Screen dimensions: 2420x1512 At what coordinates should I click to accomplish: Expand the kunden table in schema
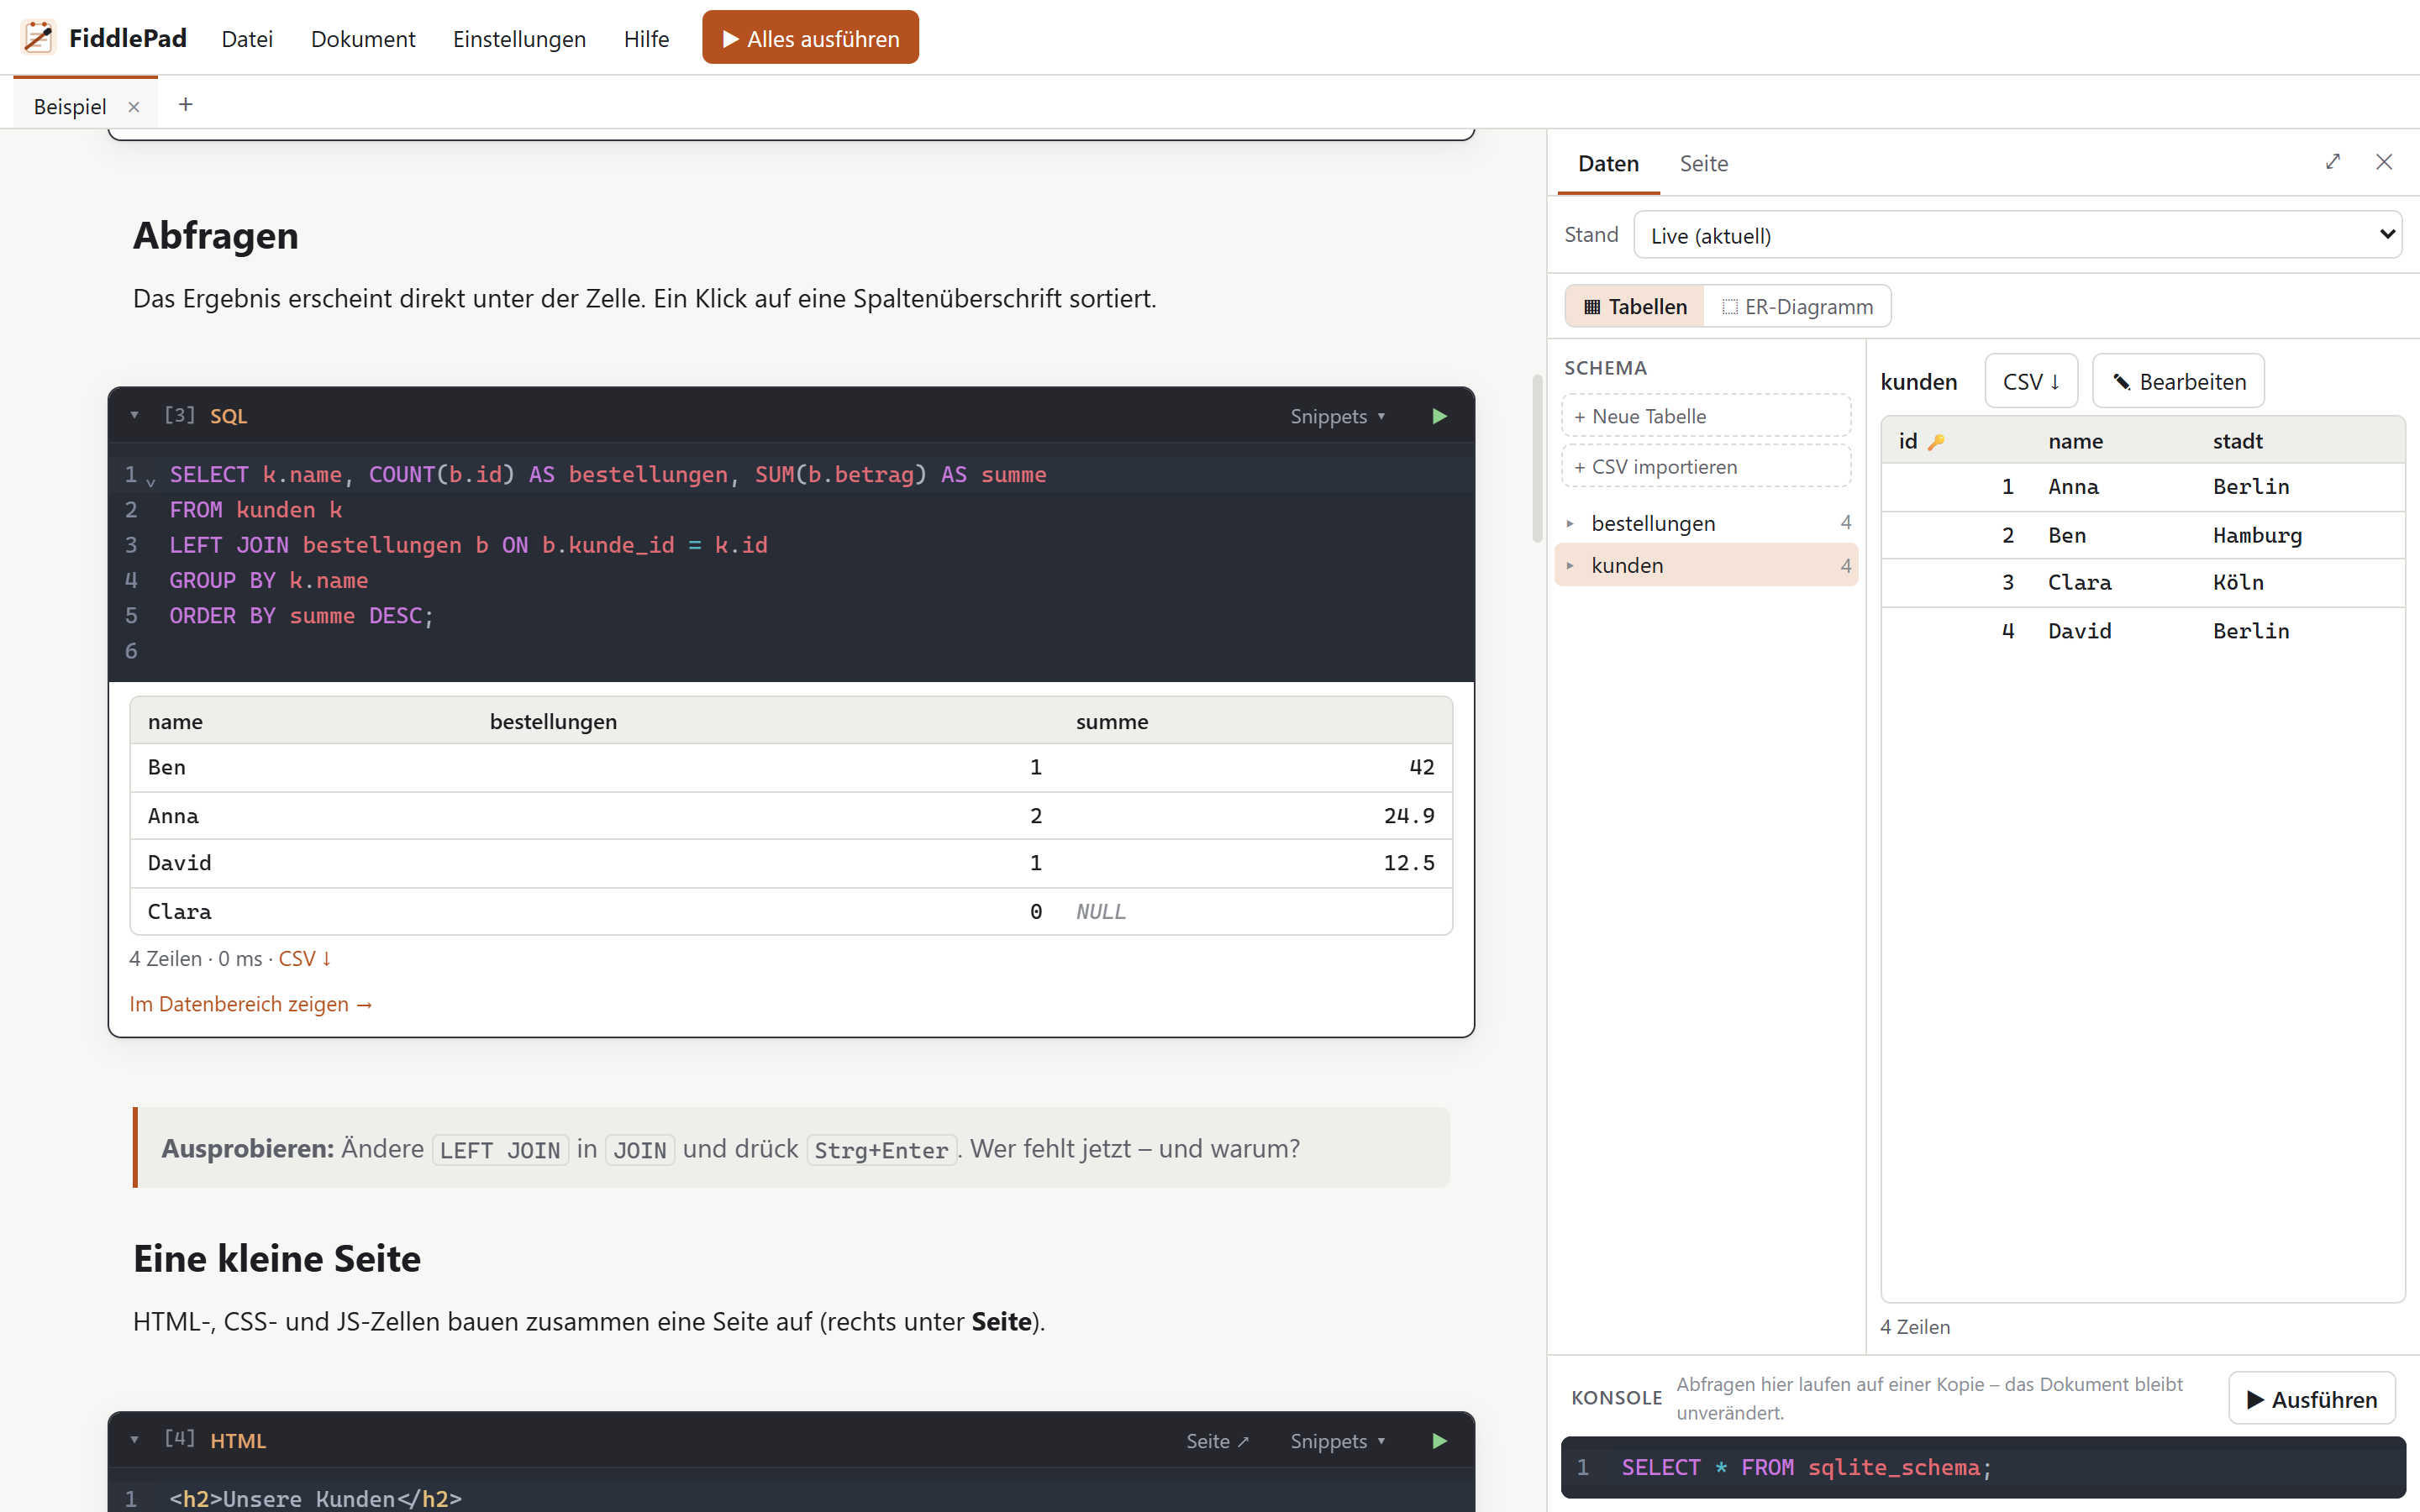(1570, 565)
